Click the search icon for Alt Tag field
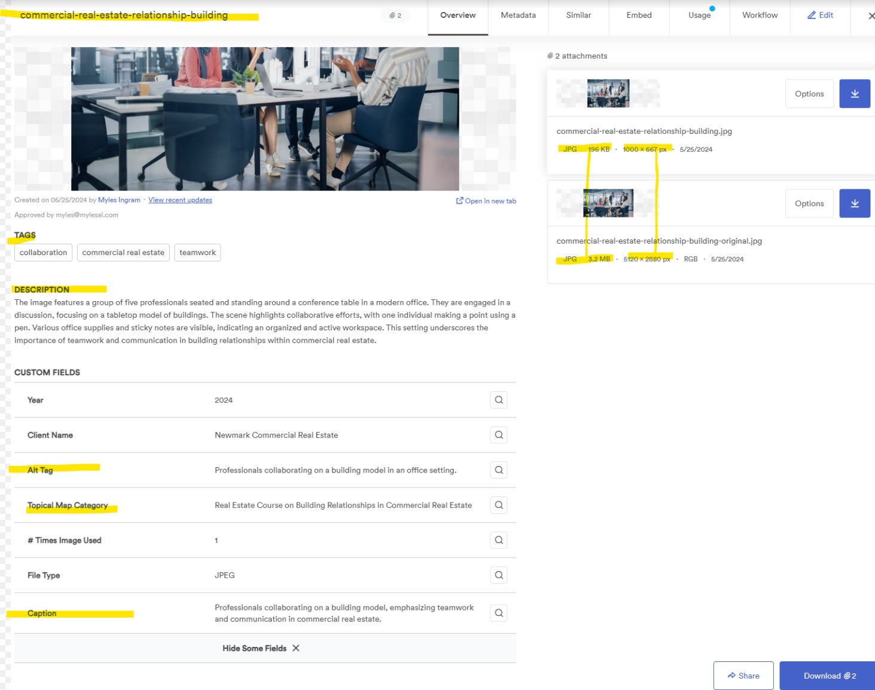 [x=499, y=470]
